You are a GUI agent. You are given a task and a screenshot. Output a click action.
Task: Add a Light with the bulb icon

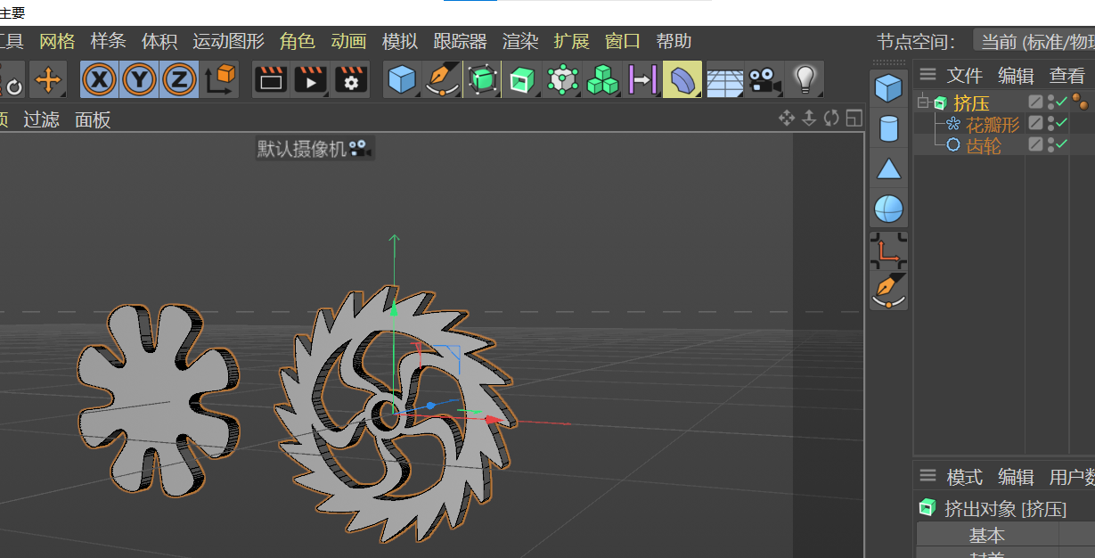pos(805,80)
